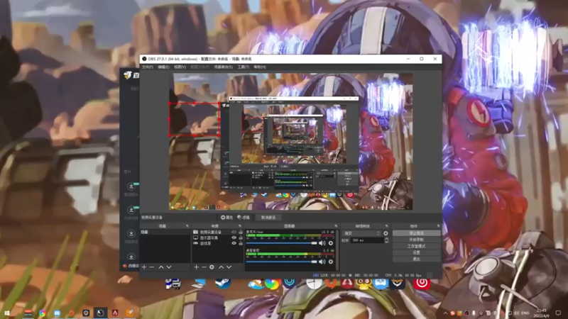The image size is (568, 319).
Task: Click the ENG input language indicator
Action: pos(525,313)
